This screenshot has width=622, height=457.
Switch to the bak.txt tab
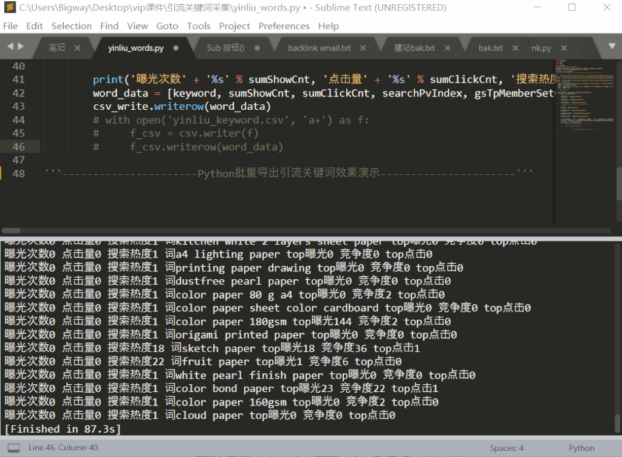click(x=491, y=48)
